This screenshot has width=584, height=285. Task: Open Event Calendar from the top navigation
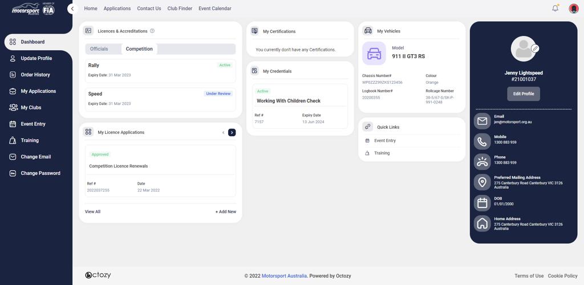(215, 9)
